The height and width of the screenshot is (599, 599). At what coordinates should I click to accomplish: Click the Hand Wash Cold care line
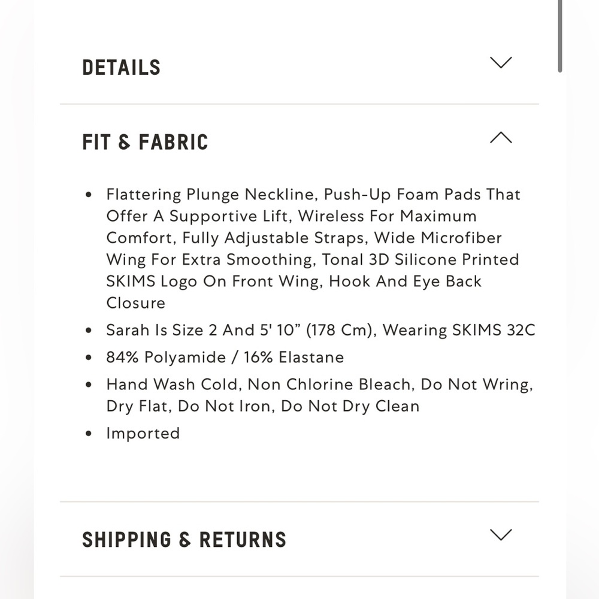[319, 385]
